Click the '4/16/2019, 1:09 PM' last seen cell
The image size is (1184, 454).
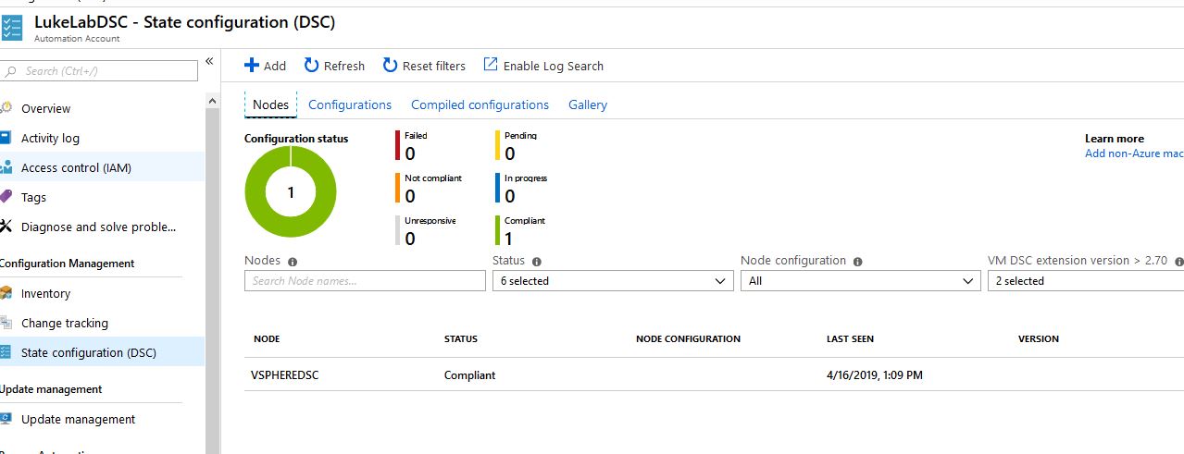pos(875,375)
